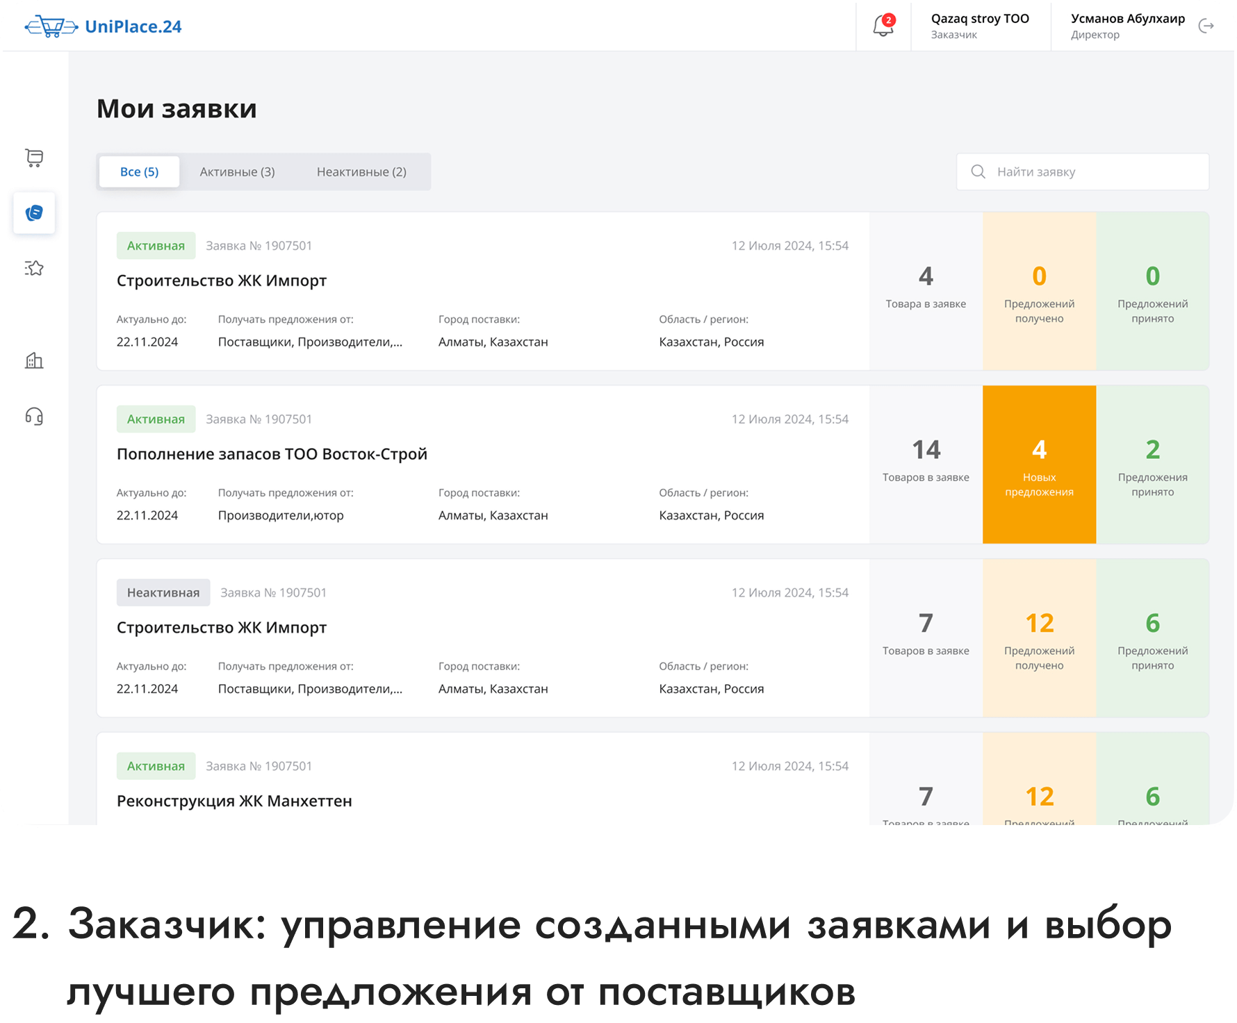Viewport: 1237px width, 1023px height.
Task: Open the company building sidebar icon
Action: click(34, 360)
